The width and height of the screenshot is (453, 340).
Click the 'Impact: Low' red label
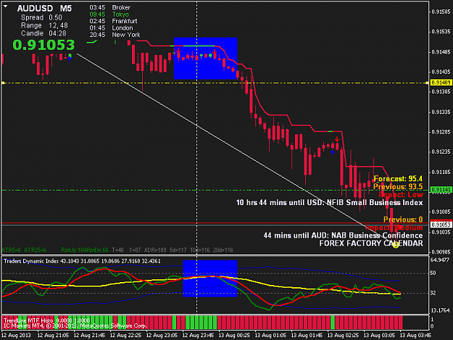(401, 195)
